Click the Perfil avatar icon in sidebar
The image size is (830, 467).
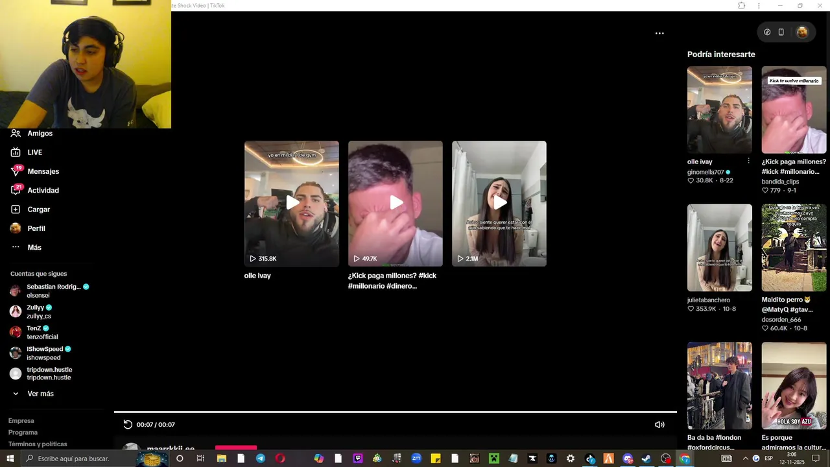pos(16,228)
